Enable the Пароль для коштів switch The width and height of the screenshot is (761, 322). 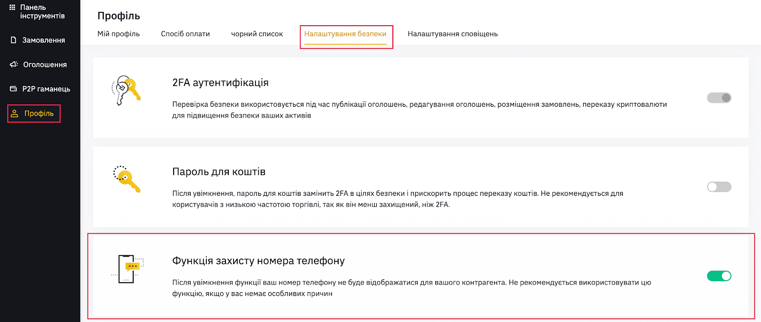pyautogui.click(x=719, y=187)
